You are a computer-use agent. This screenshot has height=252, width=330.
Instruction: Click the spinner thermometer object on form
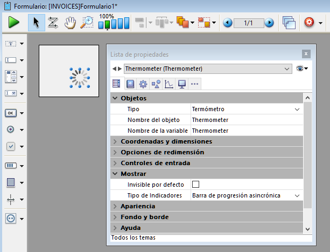click(x=79, y=78)
